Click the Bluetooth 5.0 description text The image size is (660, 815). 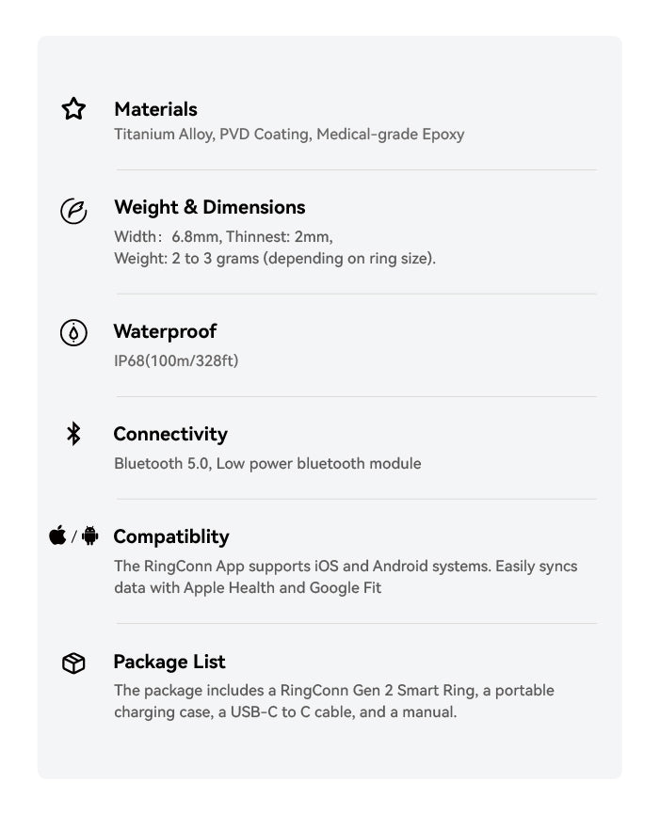(267, 463)
